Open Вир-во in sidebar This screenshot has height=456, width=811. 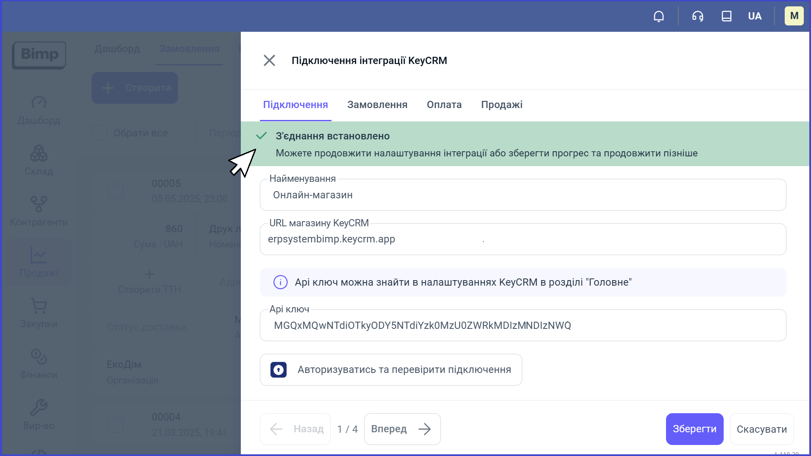[x=39, y=415]
